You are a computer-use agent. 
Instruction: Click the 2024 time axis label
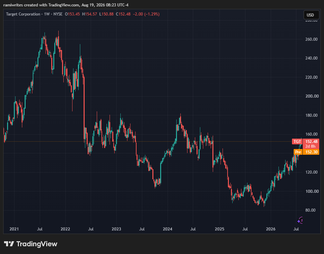coord(168,229)
